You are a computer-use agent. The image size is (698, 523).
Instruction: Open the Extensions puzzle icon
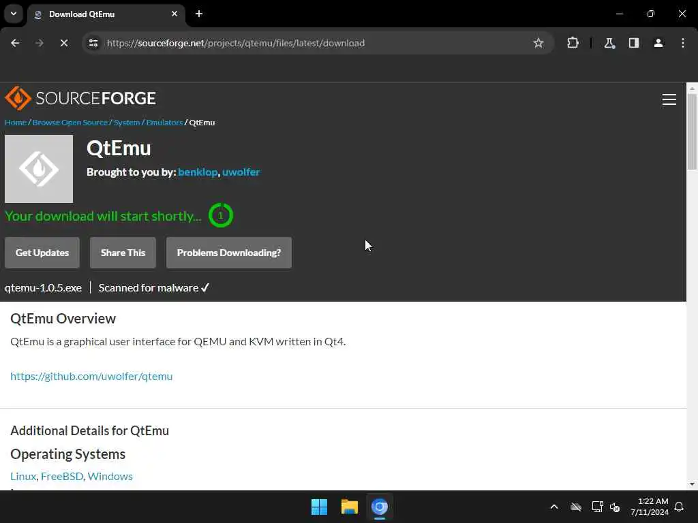(x=573, y=43)
